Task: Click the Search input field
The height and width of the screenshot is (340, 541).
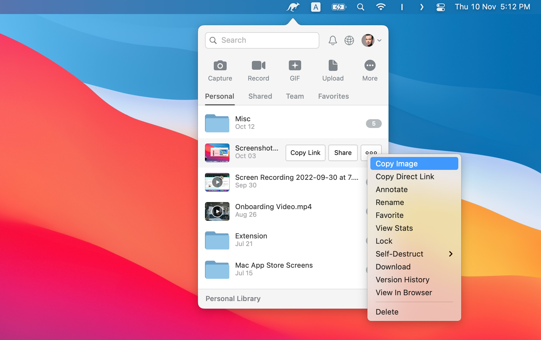Action: 262,40
